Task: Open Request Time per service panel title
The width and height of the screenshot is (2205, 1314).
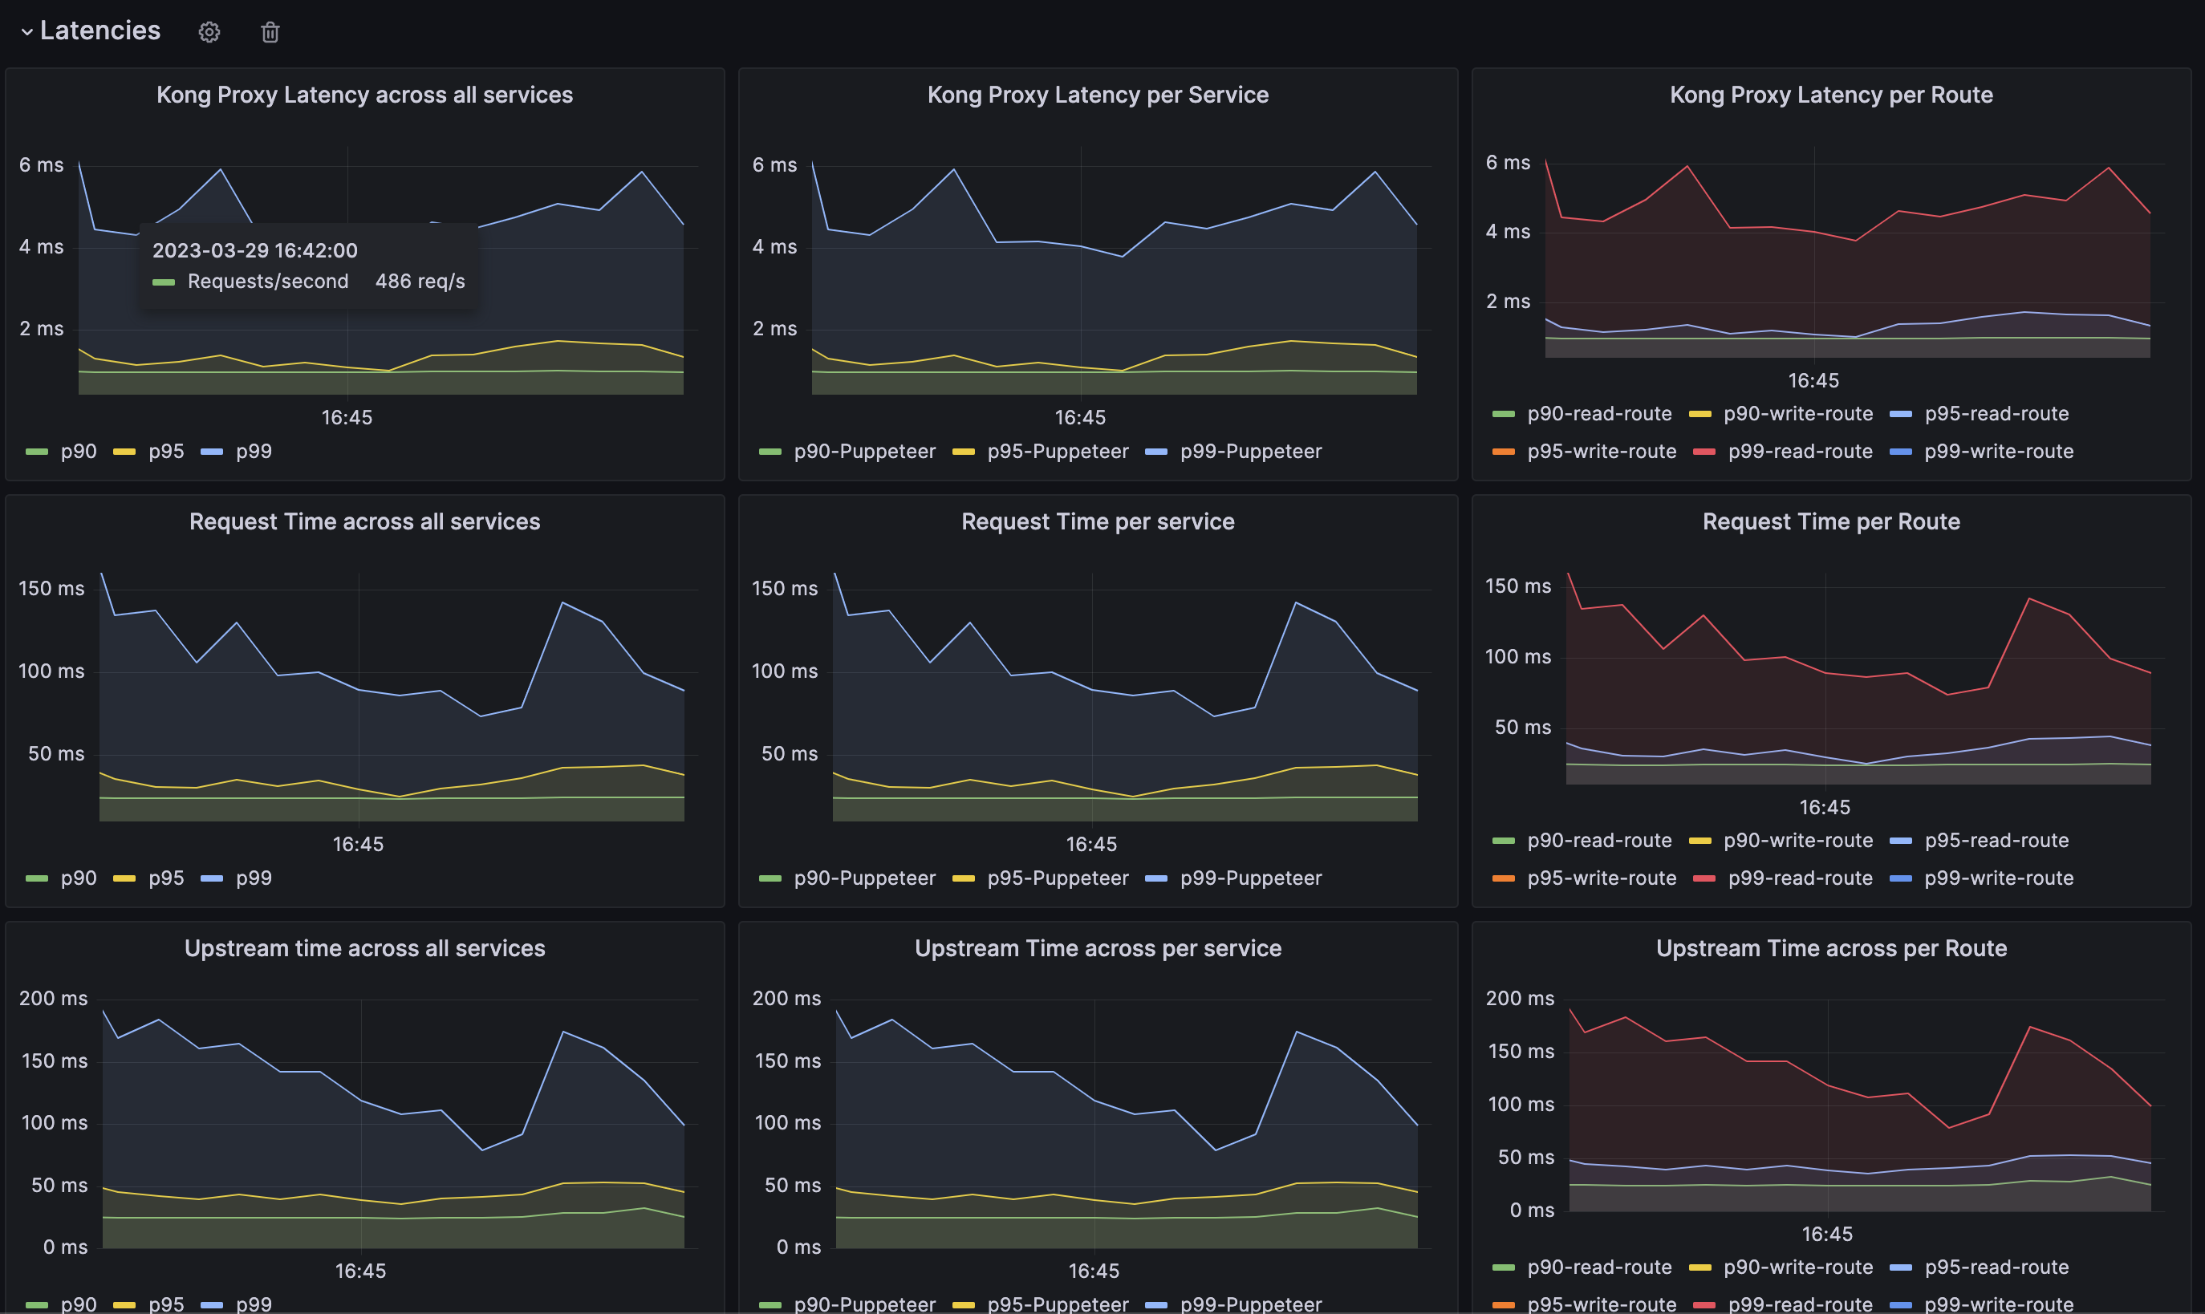Action: [x=1097, y=521]
